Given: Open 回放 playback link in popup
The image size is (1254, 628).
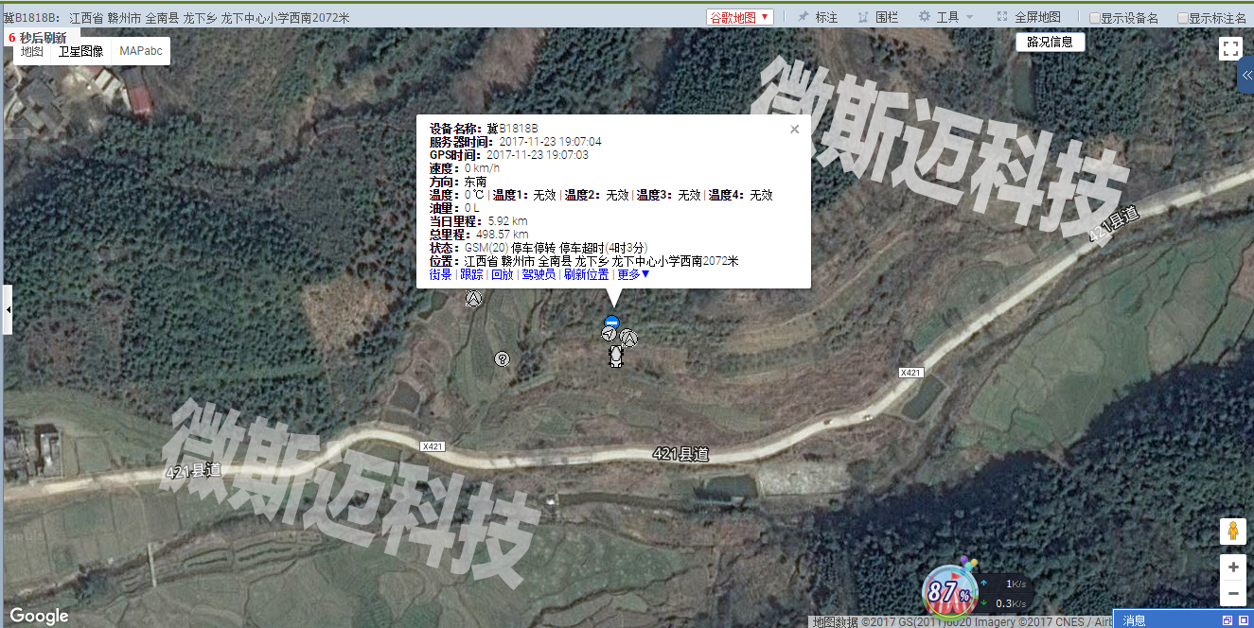Looking at the screenshot, I should point(502,275).
